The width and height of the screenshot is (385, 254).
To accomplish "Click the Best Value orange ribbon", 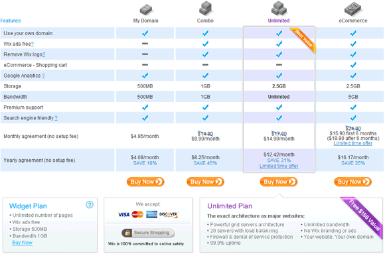I will coord(303,39).
